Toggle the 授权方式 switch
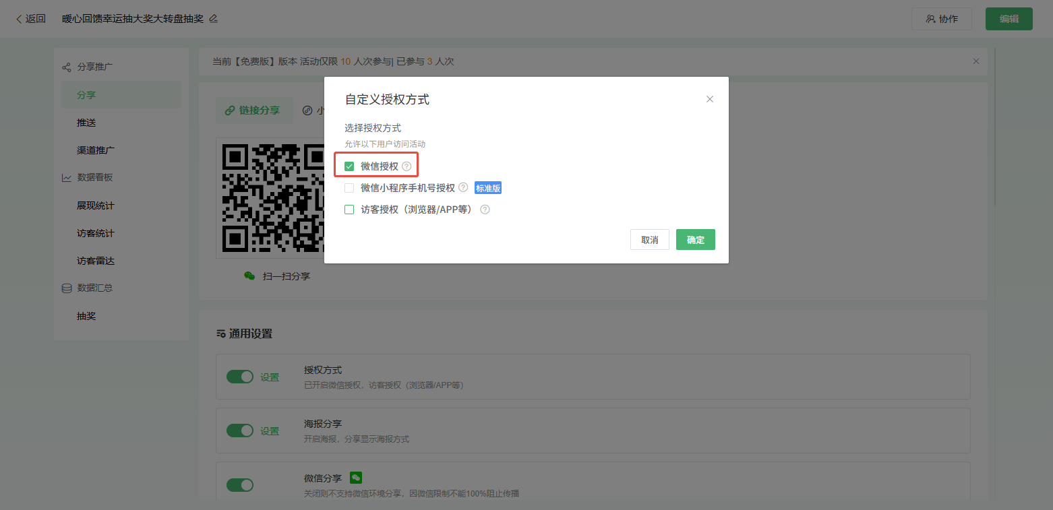Image resolution: width=1053 pixels, height=510 pixels. point(240,377)
